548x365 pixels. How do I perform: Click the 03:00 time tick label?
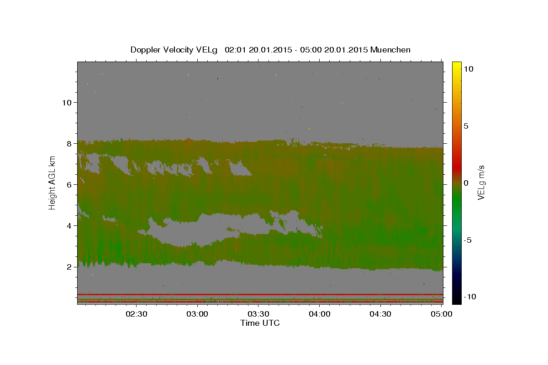coord(198,314)
